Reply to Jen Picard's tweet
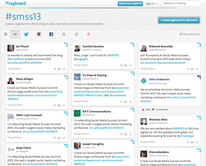Image resolution: width=206 pixels, height=166 pixels. pos(55,69)
